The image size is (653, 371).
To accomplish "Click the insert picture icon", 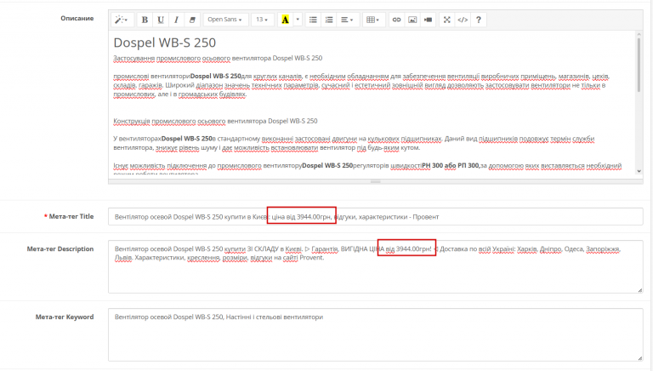I will pyautogui.click(x=412, y=20).
